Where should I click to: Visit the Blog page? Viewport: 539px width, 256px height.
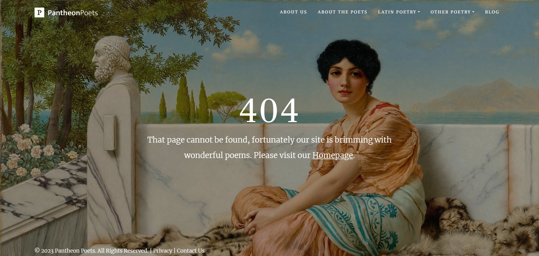[492, 12]
